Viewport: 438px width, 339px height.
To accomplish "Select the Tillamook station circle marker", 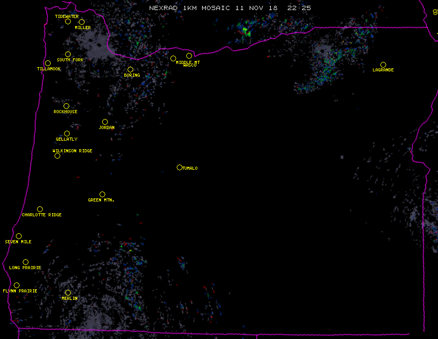I will tap(48, 63).
